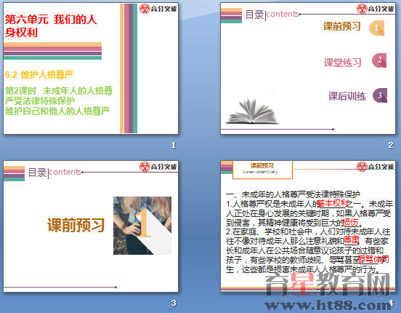Image resolution: width=401 pixels, height=313 pixels.
Task: Click the large 课前预习 title on slide 3
Action: pos(76,225)
